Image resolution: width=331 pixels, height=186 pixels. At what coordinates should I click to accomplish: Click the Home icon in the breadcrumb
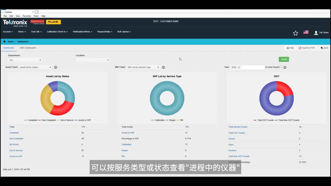[x=4, y=41]
